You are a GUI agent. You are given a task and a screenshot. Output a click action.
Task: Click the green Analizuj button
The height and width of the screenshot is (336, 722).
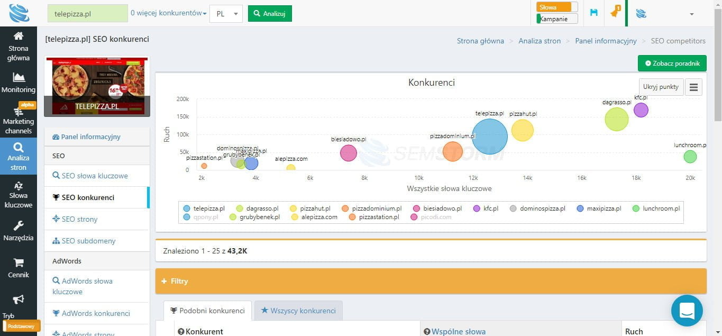(x=270, y=14)
